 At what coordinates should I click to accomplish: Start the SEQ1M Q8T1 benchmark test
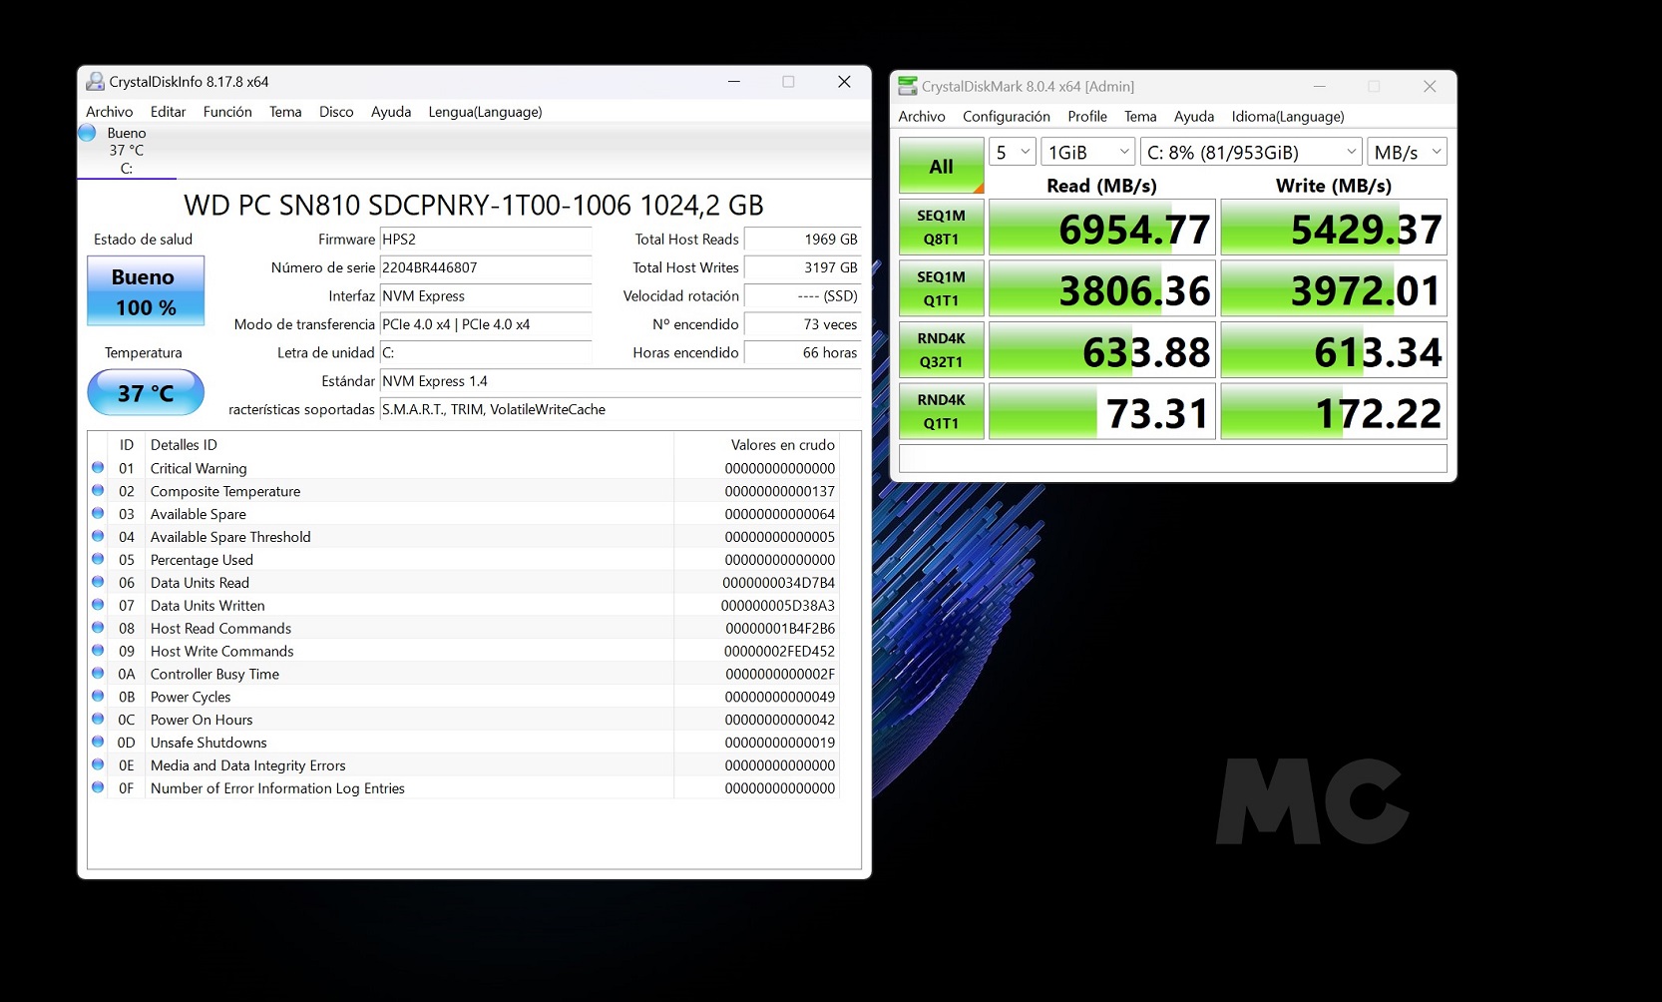click(x=941, y=228)
